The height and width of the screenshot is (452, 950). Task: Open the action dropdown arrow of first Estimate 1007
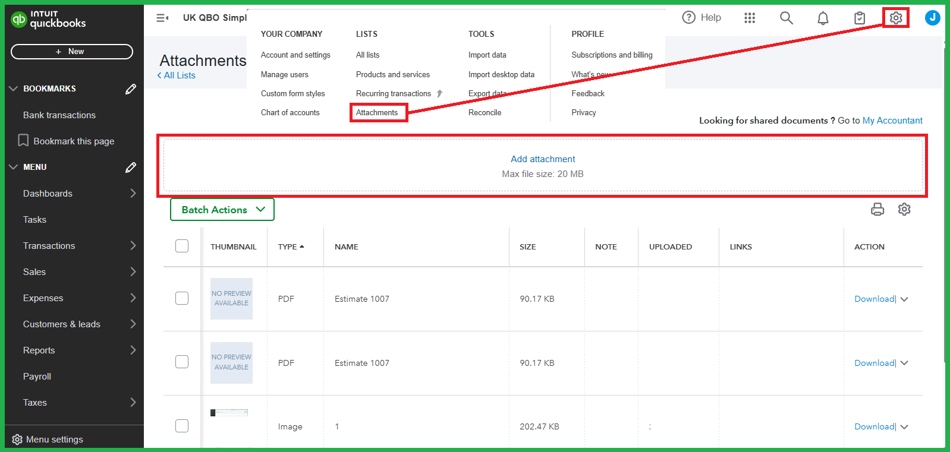tap(904, 299)
